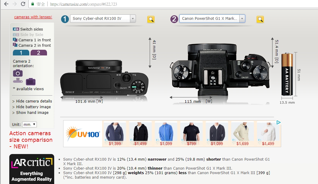Screen dimensions: 318x184
Task: Open the Sony Cyber-shot RX100 IV camera dropdown
Action: coord(103,19)
